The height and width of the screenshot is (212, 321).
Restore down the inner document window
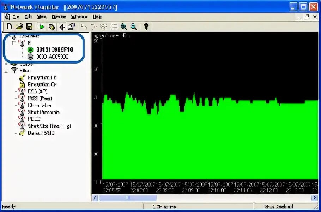pyautogui.click(x=307, y=17)
